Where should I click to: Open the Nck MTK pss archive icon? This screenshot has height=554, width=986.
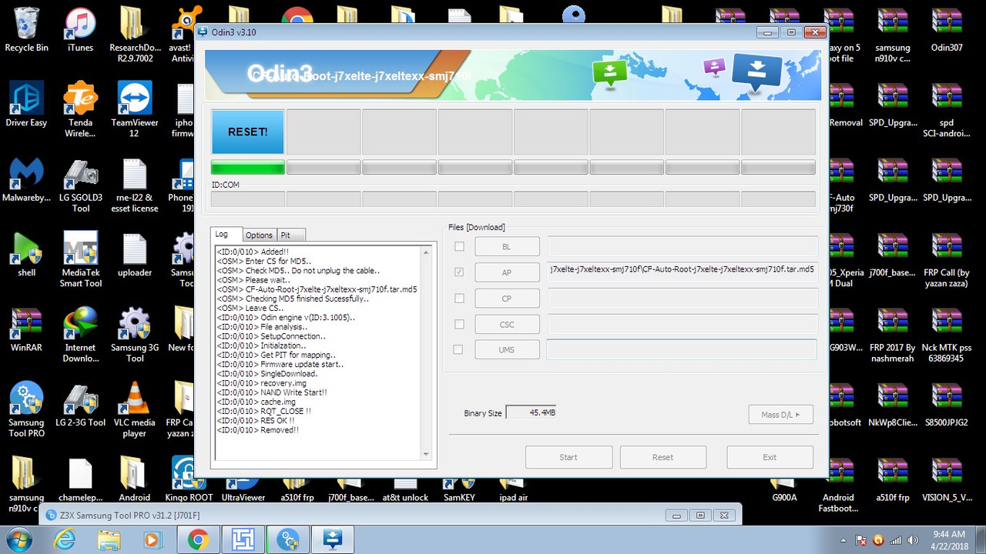tap(946, 335)
